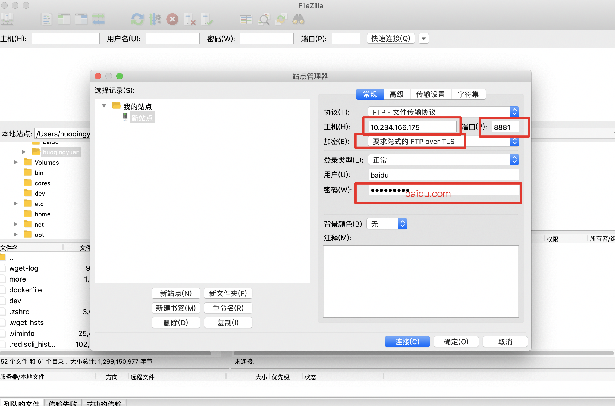Switch to the 高级 tab
This screenshot has height=406, width=615.
tap(397, 94)
